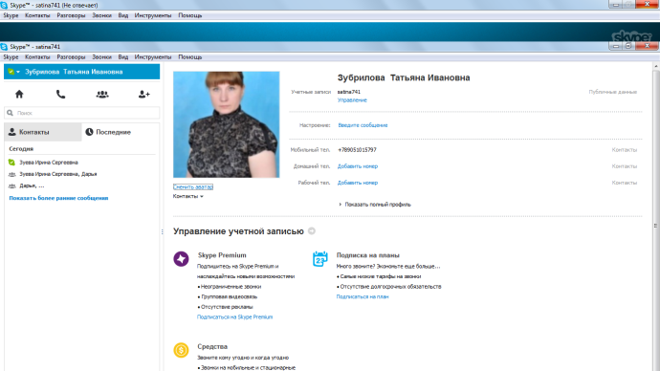Open Разговоры menu in back Skype window
The width and height of the screenshot is (660, 371).
[x=71, y=15]
